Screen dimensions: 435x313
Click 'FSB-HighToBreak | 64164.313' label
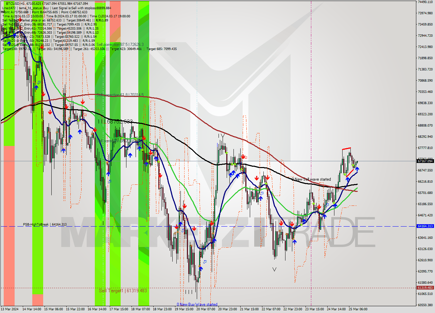pyautogui.click(x=45, y=225)
